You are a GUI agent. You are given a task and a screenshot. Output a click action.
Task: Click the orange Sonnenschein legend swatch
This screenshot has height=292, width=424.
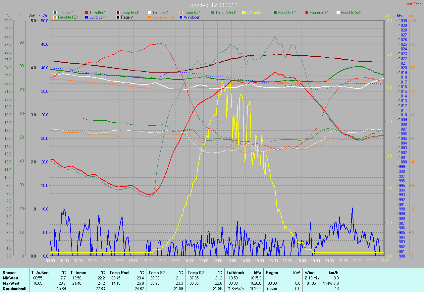[x=149, y=17]
